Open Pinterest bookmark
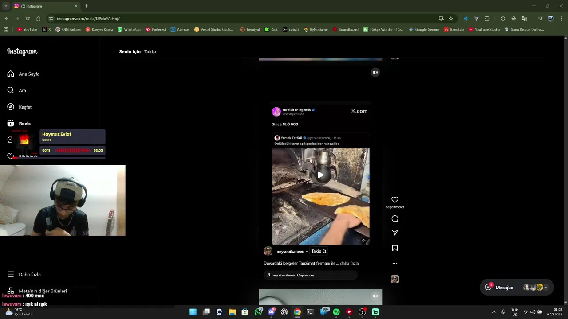Image resolution: width=568 pixels, height=319 pixels. click(x=156, y=30)
